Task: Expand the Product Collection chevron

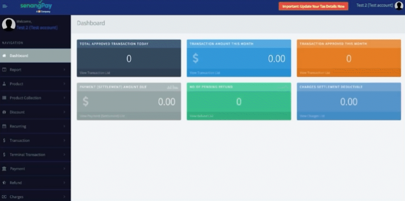Action: point(64,98)
